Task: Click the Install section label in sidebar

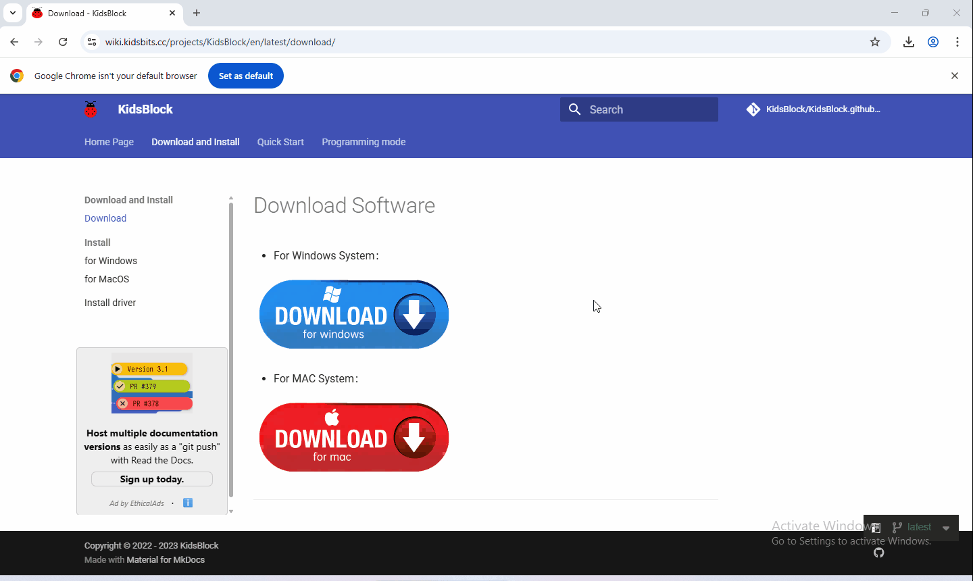Action: (x=97, y=243)
